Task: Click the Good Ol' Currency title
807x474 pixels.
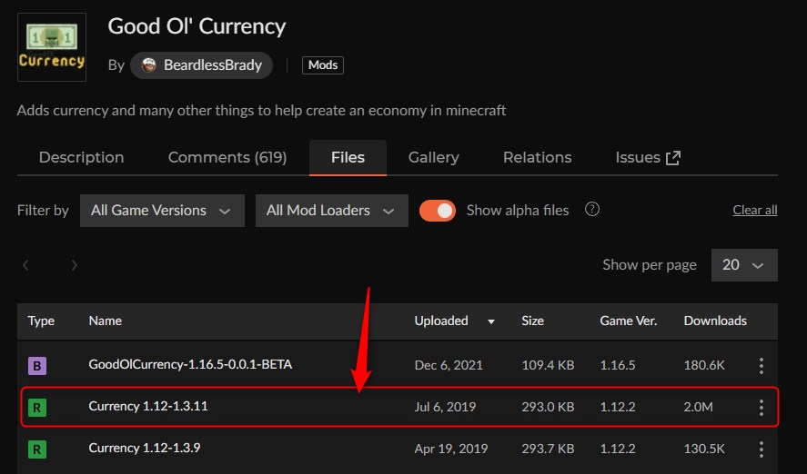Action: click(x=197, y=26)
